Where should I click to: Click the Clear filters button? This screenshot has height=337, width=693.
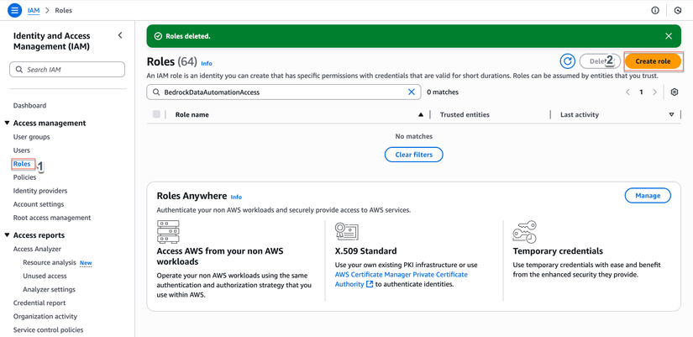coord(413,155)
